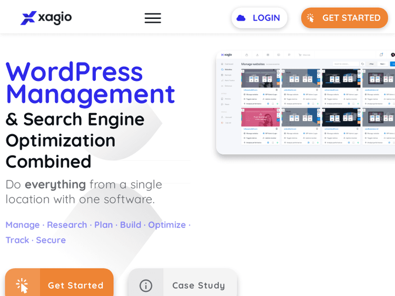Click the Plan link
The image size is (395, 296).
click(103, 224)
